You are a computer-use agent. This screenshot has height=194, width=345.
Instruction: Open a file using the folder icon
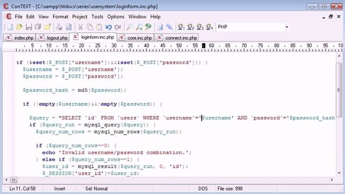pos(19,27)
